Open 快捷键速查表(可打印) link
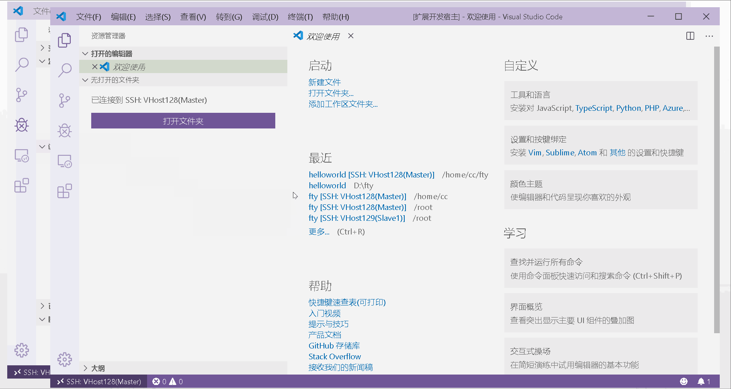Image resolution: width=731 pixels, height=389 pixels. [347, 302]
